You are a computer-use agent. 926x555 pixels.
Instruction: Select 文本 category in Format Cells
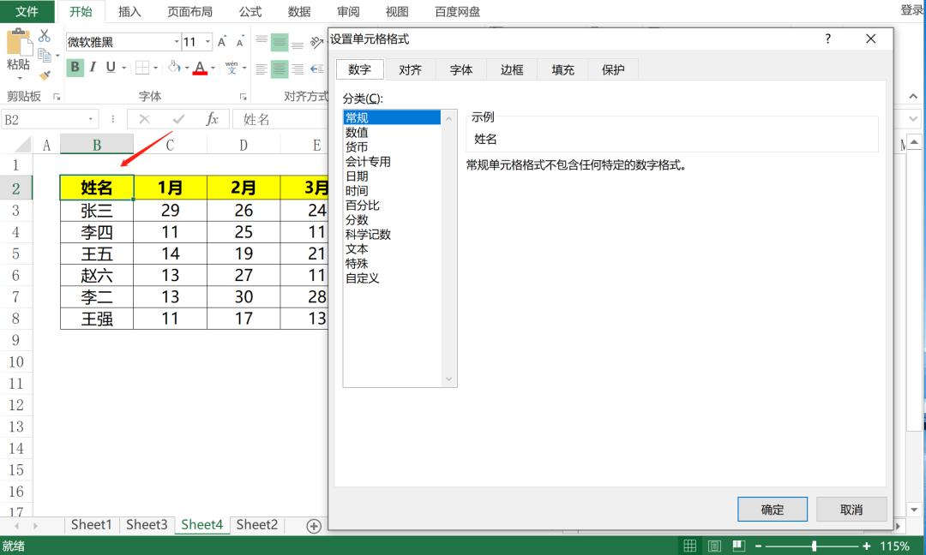pyautogui.click(x=357, y=248)
